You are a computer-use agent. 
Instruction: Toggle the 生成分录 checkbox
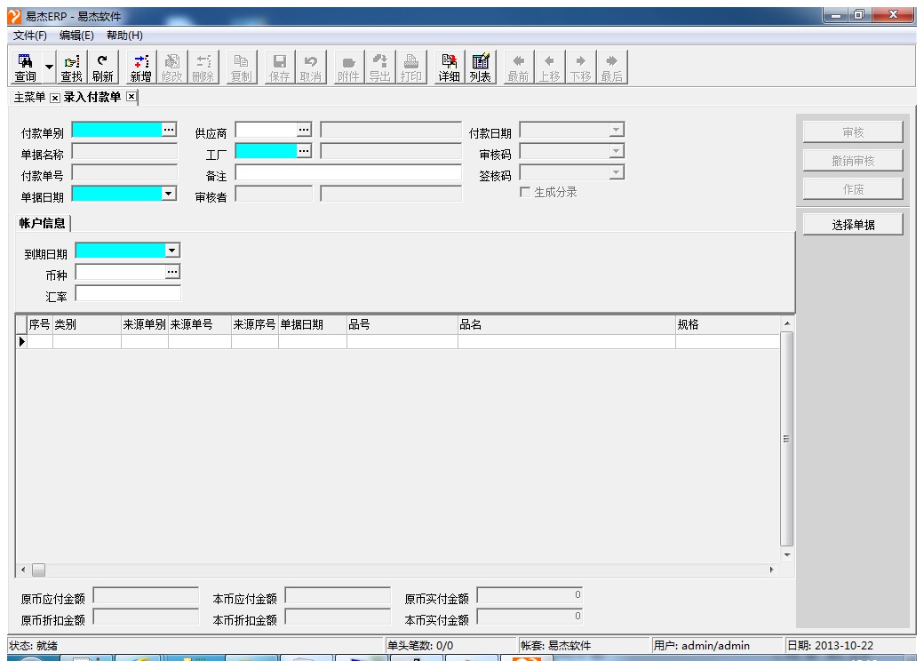[x=525, y=192]
